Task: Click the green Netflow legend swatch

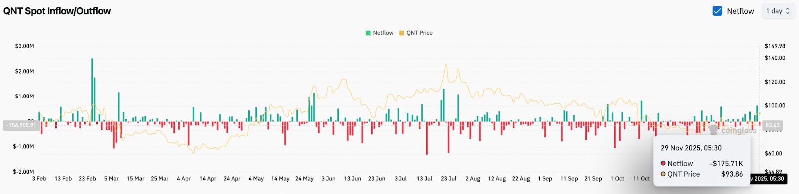Action: point(368,33)
